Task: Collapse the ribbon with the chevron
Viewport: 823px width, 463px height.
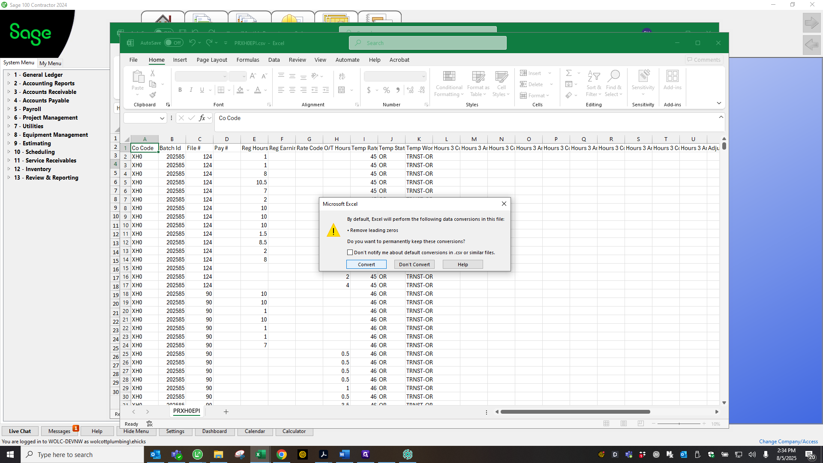Action: [719, 103]
